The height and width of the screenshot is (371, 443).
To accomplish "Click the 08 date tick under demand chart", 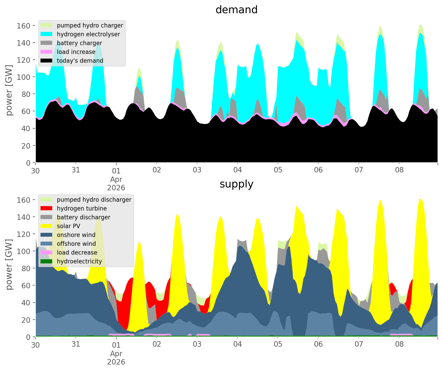I will point(399,170).
